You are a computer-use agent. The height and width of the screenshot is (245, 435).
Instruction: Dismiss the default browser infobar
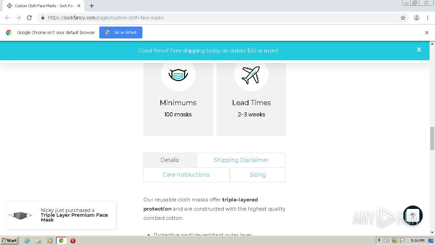click(x=427, y=33)
